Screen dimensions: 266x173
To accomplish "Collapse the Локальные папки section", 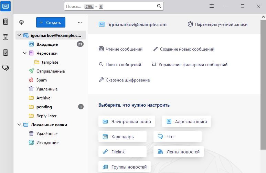I will pyautogui.click(x=19, y=125).
